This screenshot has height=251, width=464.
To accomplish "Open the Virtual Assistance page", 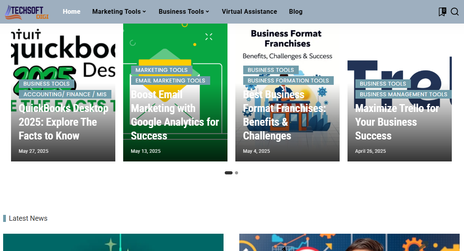I will 249,12.
